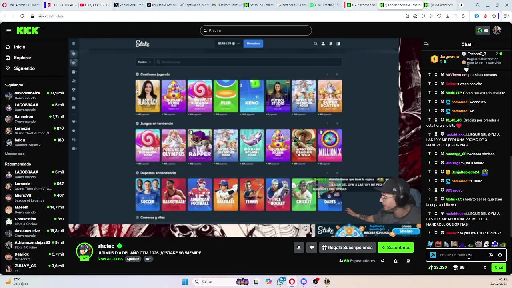The width and height of the screenshot is (512, 288).
Task: Click the Windows Start button
Action: coord(185,282)
